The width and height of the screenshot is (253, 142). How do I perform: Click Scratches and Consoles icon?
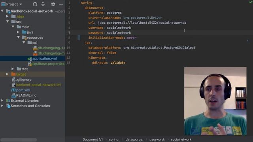pyautogui.click(x=8, y=106)
